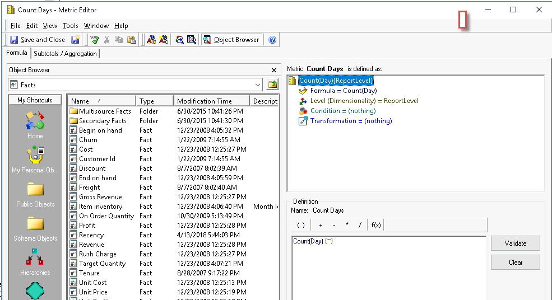The height and width of the screenshot is (300, 552).
Task: Click the magnifier over grid icon
Action: click(192, 40)
